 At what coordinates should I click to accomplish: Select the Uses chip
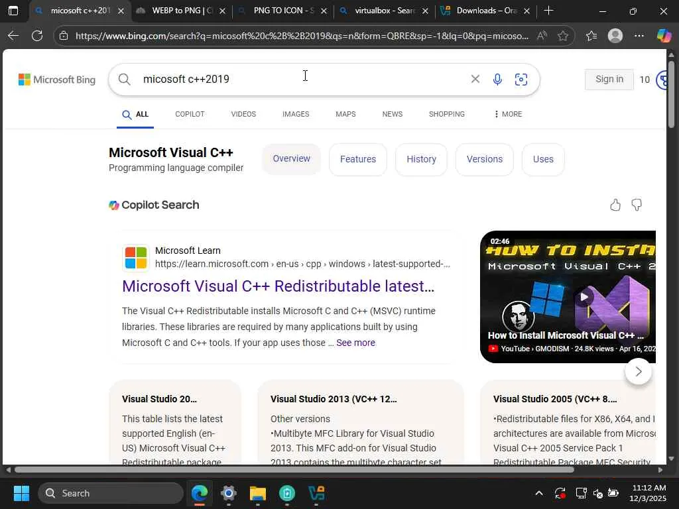pyautogui.click(x=543, y=159)
